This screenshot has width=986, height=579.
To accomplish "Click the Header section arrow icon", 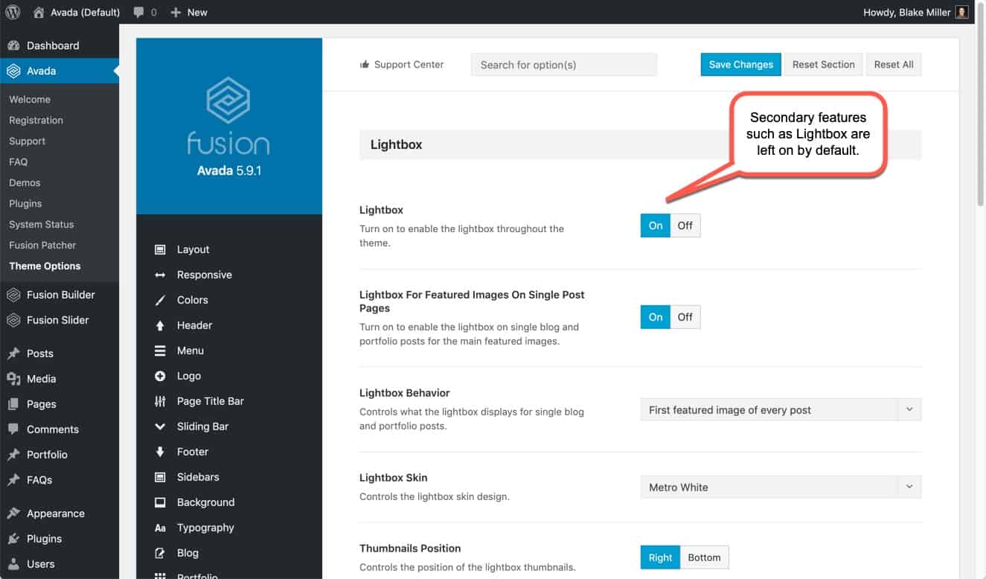I will coord(160,325).
